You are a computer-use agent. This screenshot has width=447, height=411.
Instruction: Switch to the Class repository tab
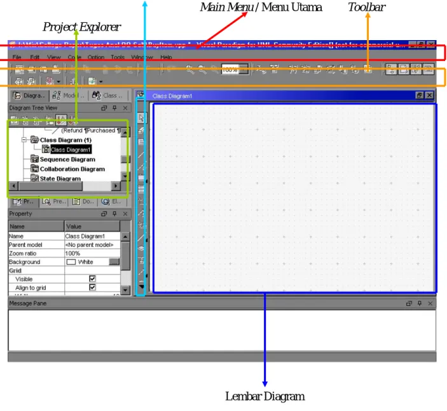[x=107, y=95]
